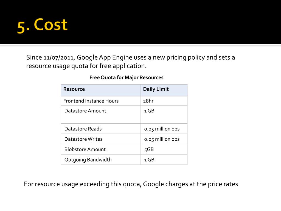This screenshot has height=211, width=281.
Task: Select the 'Free Quota for Major Resources' caption
Action: [126, 77]
